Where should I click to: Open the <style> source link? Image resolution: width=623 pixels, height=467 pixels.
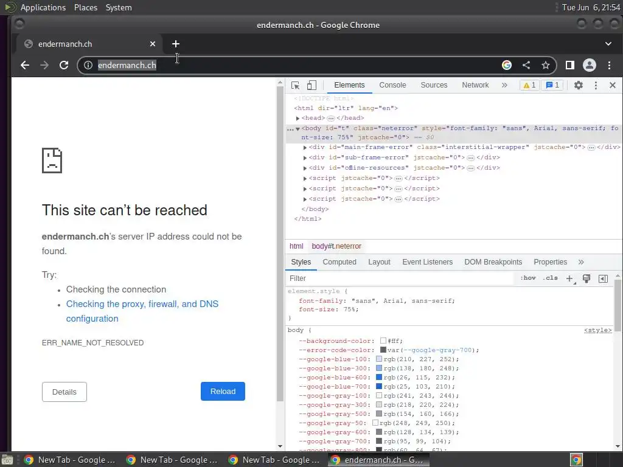tap(597, 330)
